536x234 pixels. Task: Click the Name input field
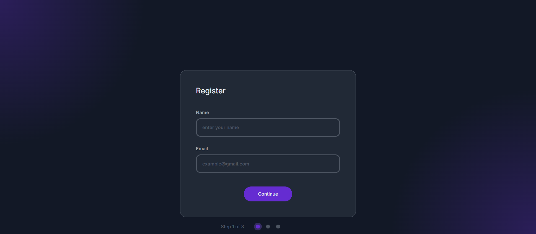[268, 127]
